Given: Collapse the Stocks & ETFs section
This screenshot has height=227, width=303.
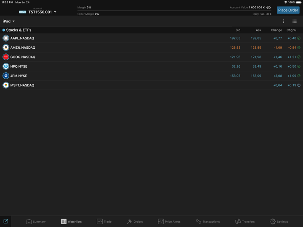Looking at the screenshot, I should 17,30.
